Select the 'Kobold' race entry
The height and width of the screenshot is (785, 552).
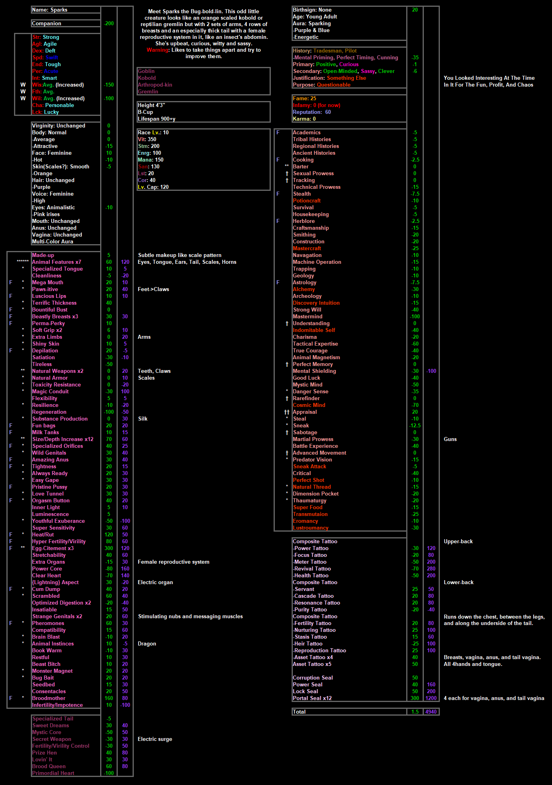[x=147, y=78]
